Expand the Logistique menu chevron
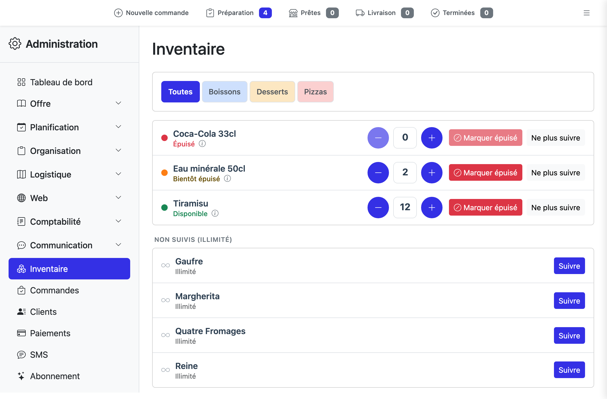Screen dimensions: 607x399 tap(118, 174)
